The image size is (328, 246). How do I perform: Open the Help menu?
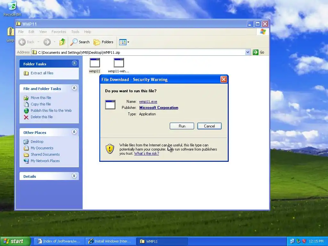88,32
